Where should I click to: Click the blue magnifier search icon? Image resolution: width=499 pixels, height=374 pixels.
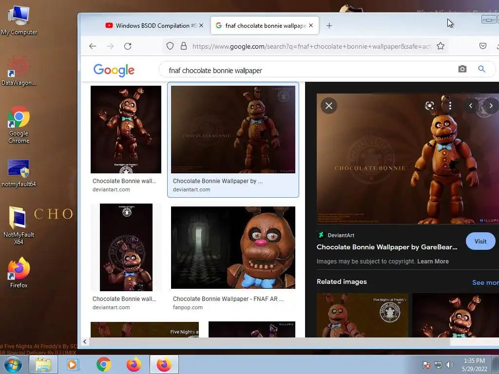pos(481,69)
